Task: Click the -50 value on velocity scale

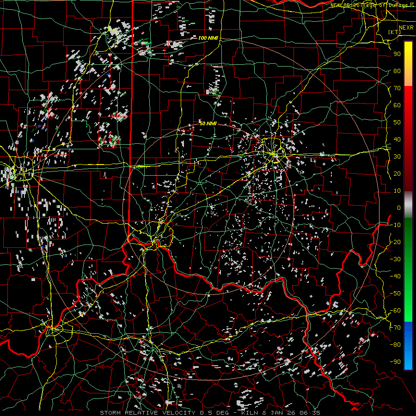Action: 395,294
